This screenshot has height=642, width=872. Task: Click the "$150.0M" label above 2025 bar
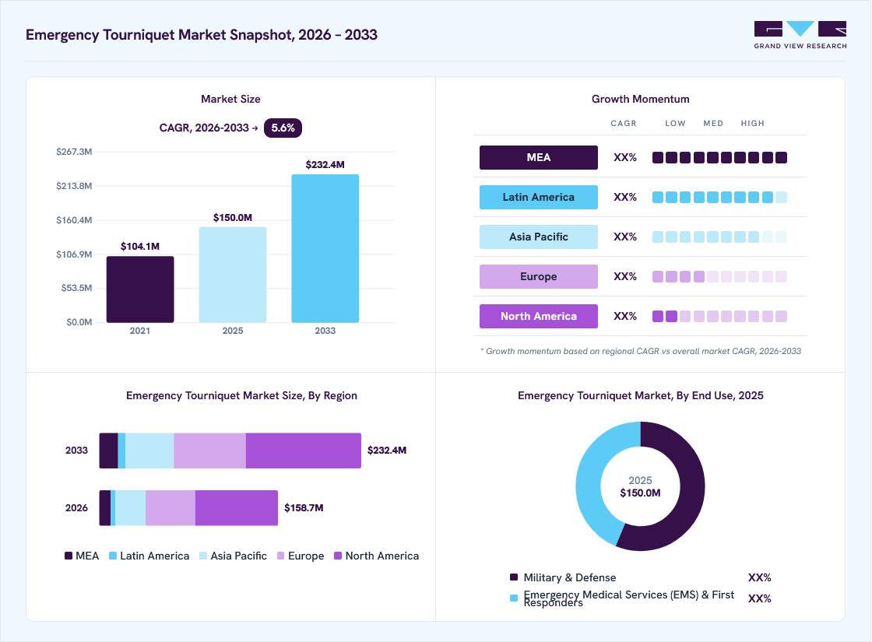point(233,217)
